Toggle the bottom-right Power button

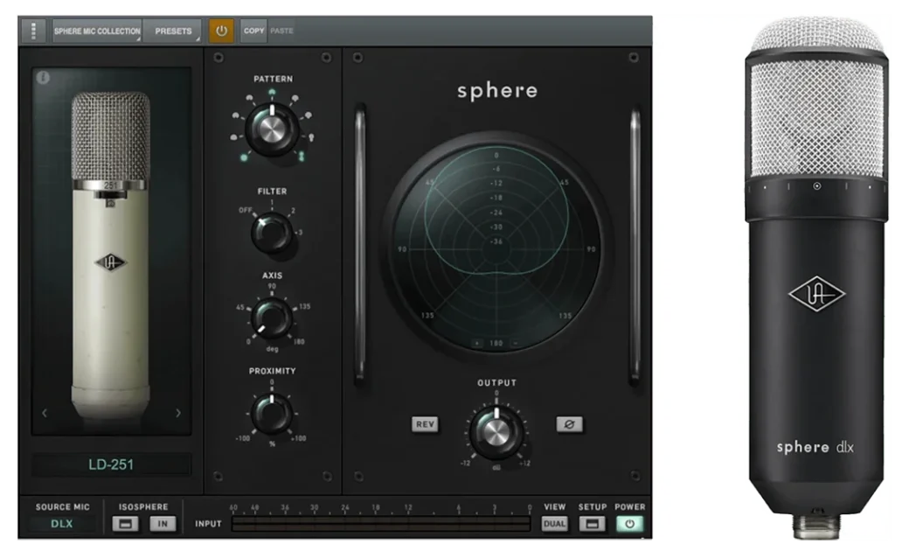(629, 524)
